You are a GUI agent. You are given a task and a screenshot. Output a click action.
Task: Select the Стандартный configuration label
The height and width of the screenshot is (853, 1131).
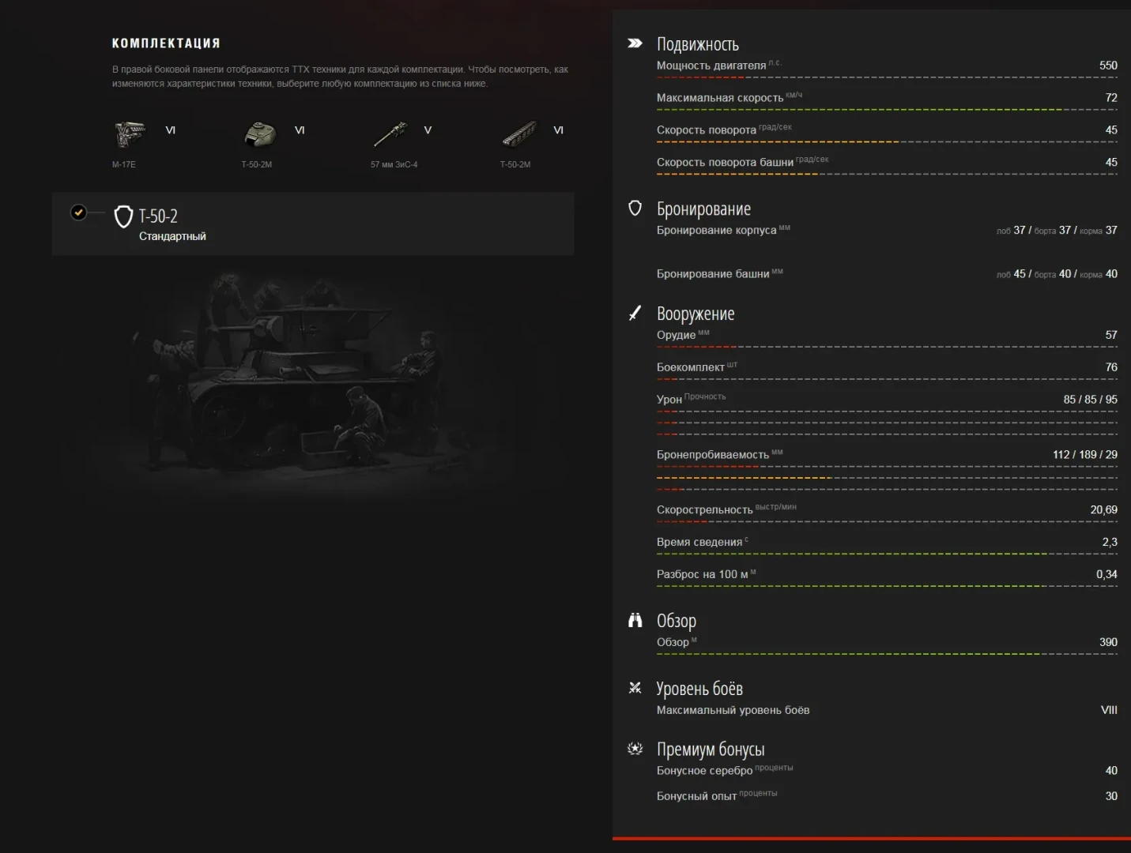click(x=172, y=236)
